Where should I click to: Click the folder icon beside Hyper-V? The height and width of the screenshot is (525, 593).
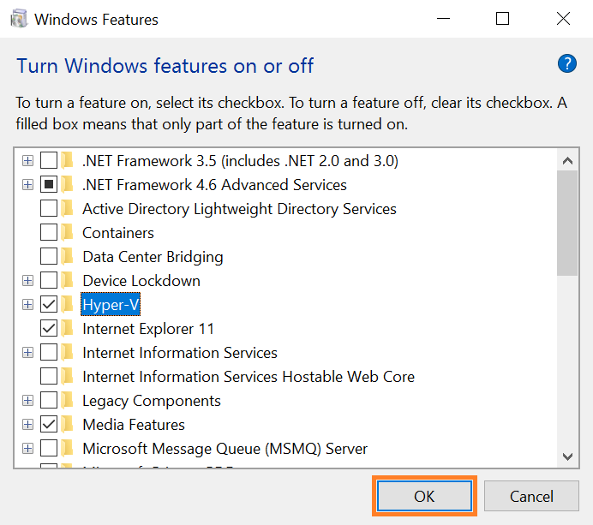(68, 305)
